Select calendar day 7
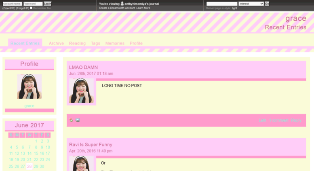 (30, 148)
